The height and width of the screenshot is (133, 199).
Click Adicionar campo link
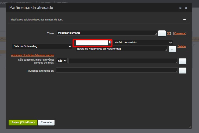point(44,55)
